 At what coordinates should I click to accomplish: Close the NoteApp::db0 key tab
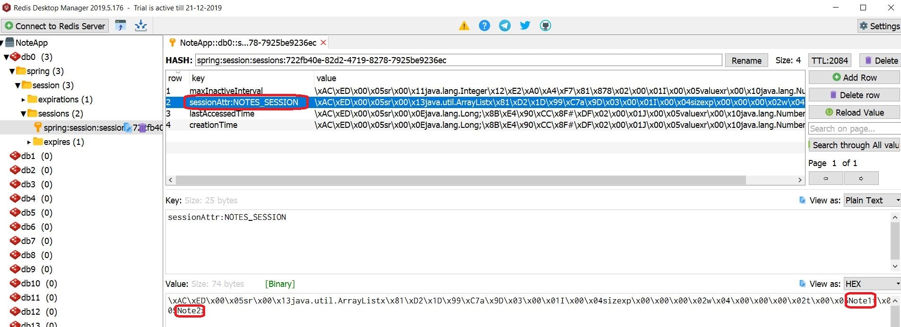pos(323,42)
